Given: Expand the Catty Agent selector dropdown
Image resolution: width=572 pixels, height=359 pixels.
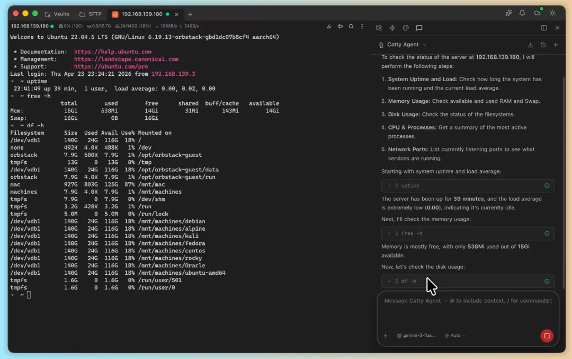Looking at the screenshot, I should click(424, 45).
